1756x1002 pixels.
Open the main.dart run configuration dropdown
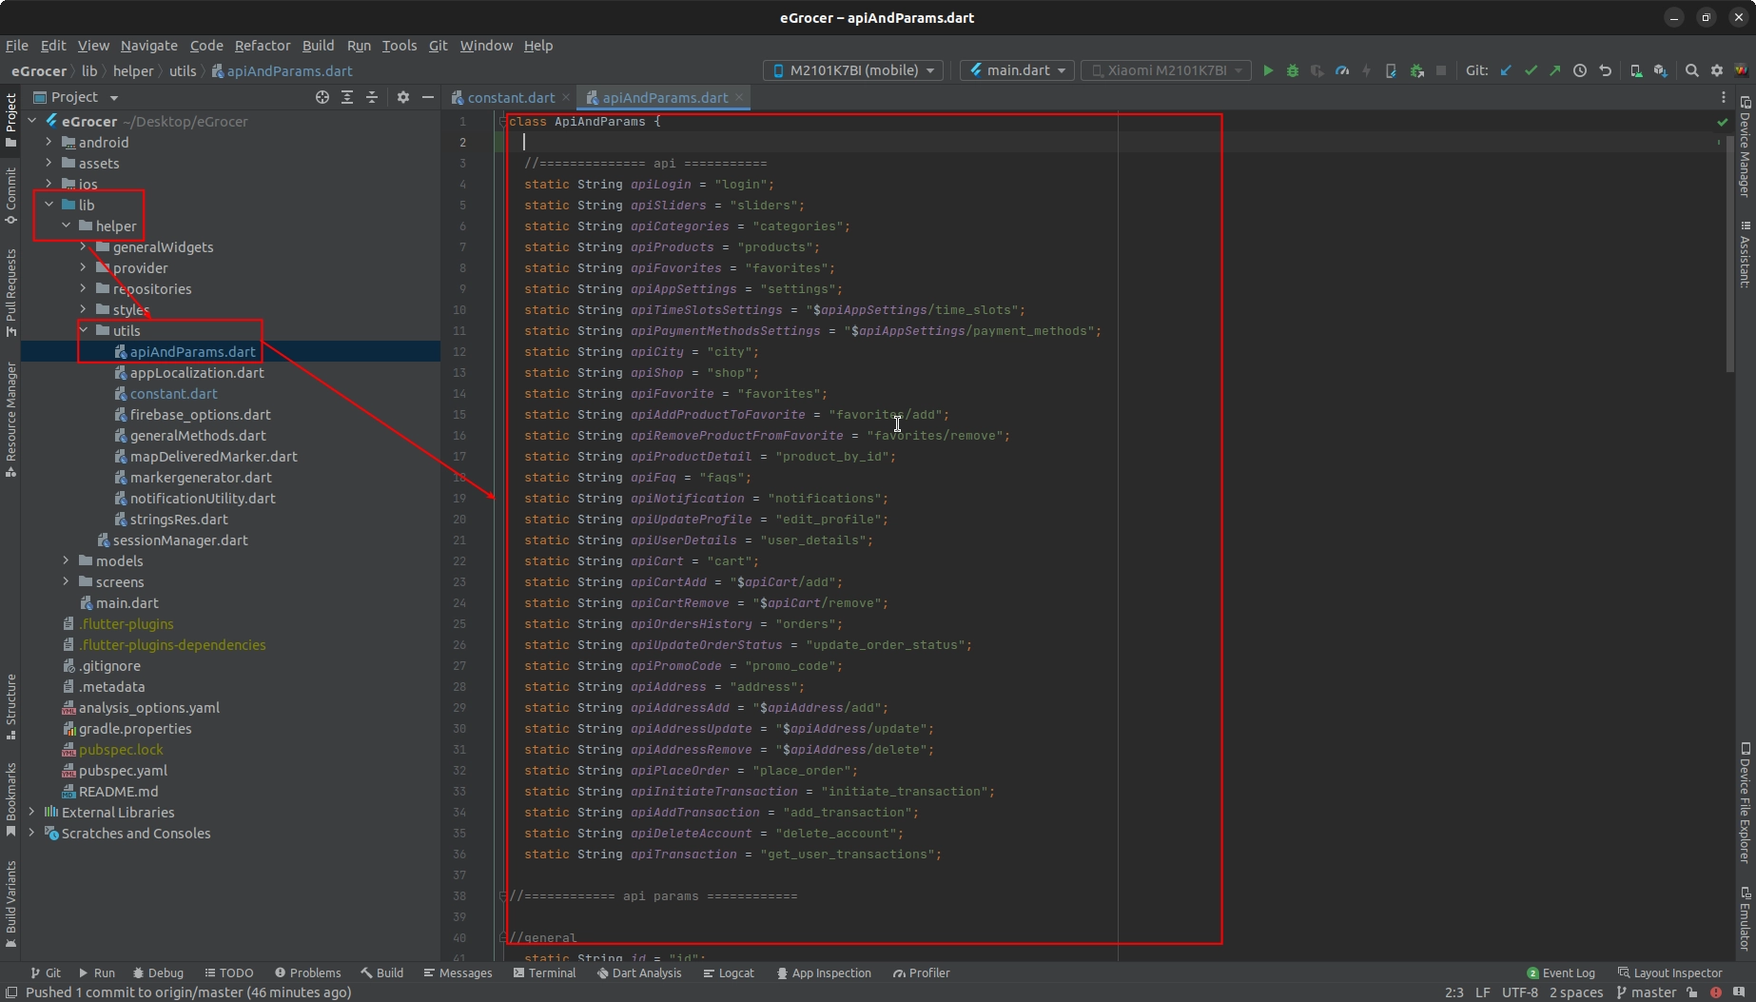point(1017,70)
